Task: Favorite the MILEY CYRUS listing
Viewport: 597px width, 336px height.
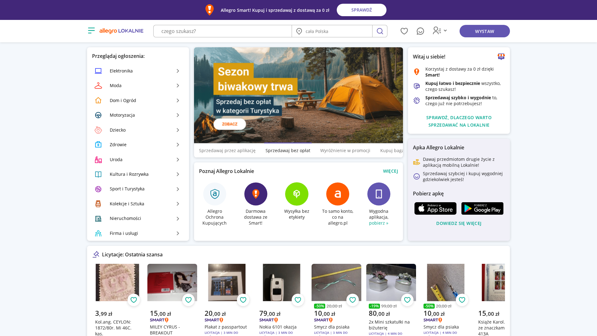Action: (x=188, y=300)
